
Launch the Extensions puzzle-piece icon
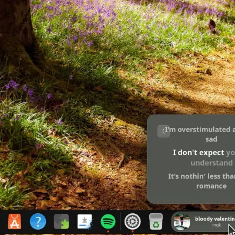tap(61, 221)
